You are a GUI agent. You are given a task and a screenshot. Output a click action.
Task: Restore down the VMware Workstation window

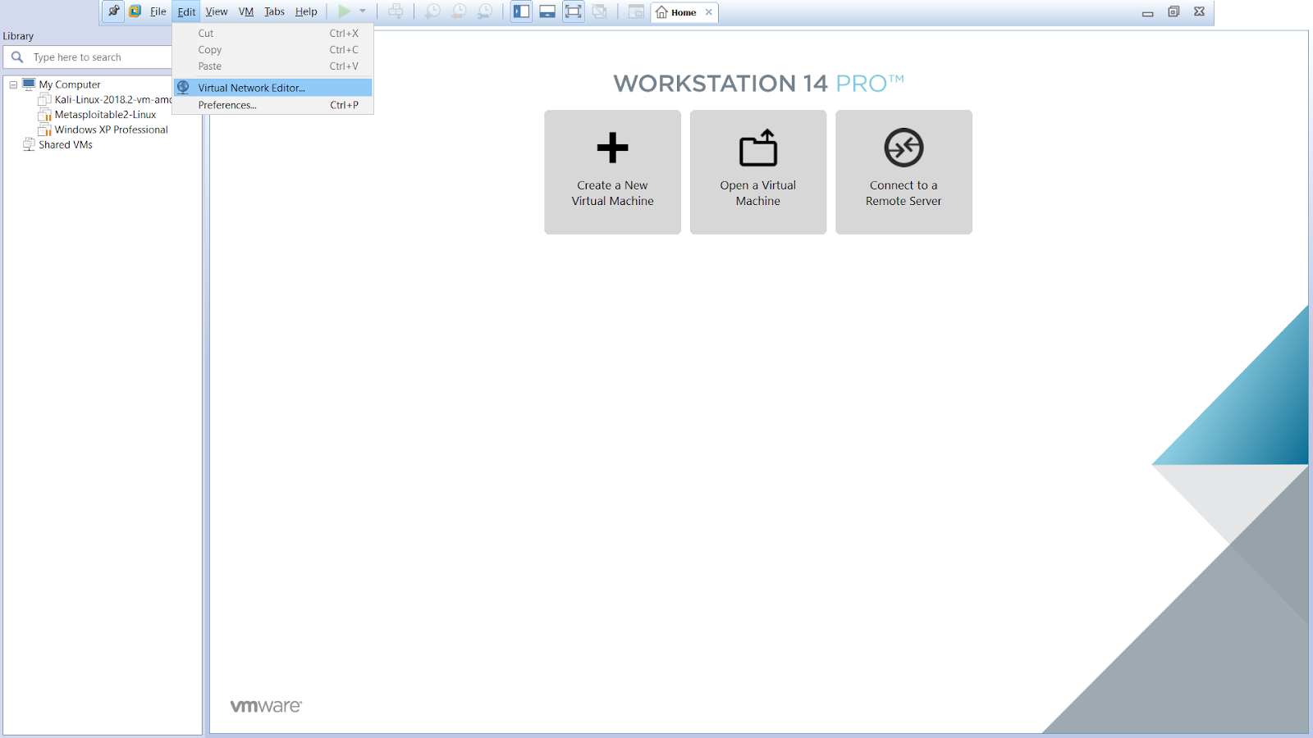pos(1173,11)
